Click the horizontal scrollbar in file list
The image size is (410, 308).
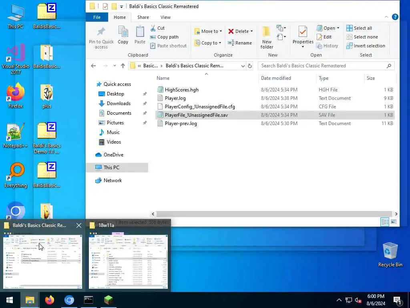coord(274,214)
